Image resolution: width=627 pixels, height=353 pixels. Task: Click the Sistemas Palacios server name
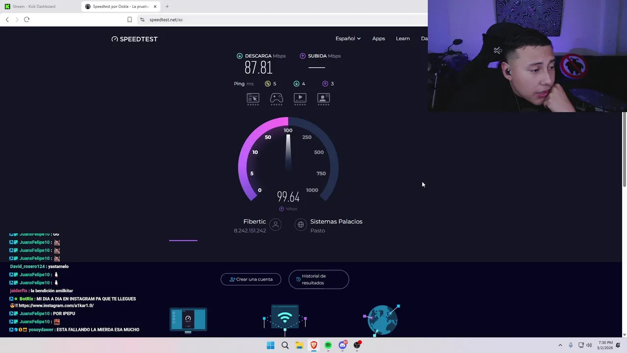pyautogui.click(x=336, y=222)
